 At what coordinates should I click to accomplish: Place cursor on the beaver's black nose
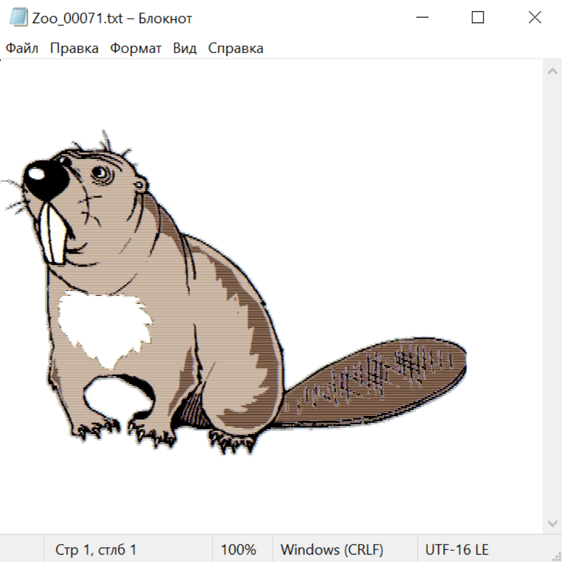(x=44, y=179)
